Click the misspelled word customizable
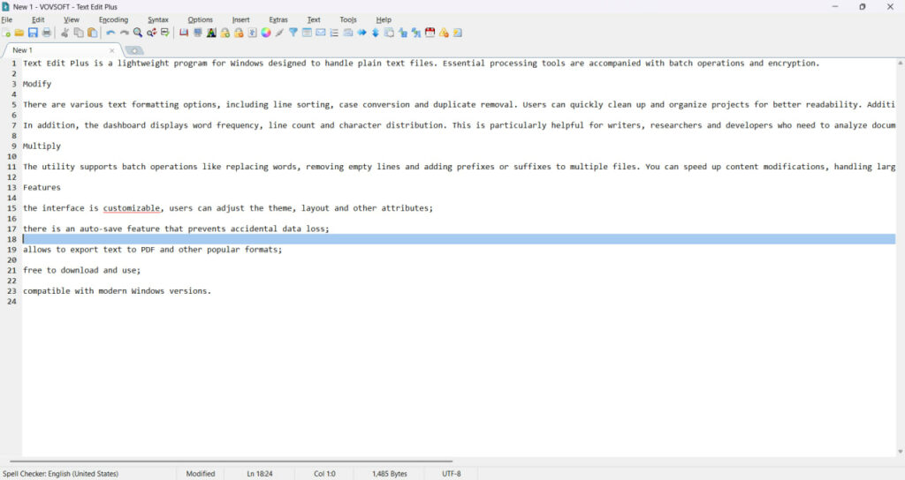Image resolution: width=905 pixels, height=480 pixels. pos(132,208)
